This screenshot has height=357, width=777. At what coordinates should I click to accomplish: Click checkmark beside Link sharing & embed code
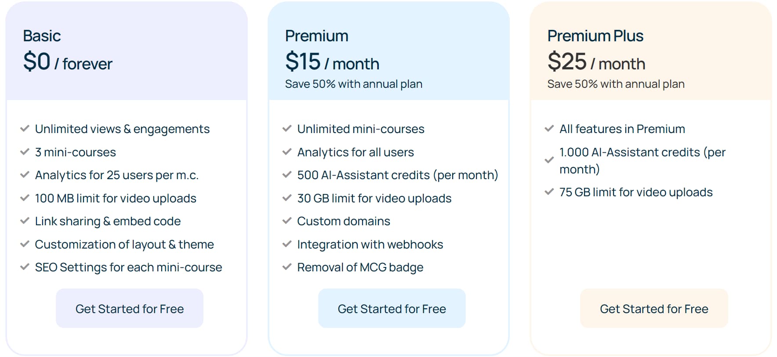point(25,221)
